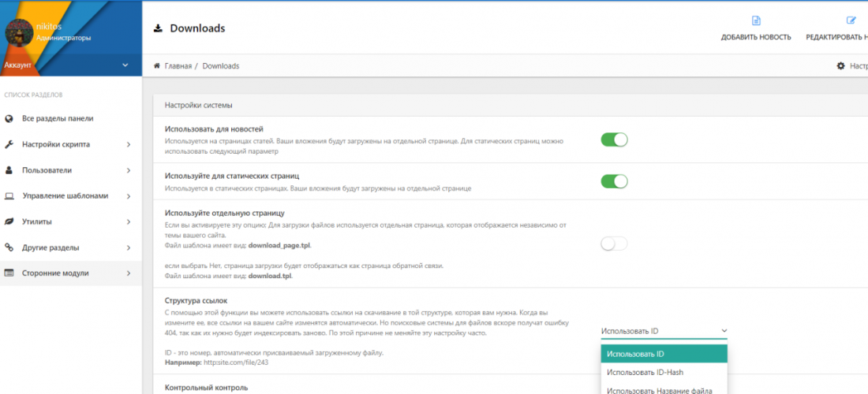Screen dimensions: 868x394
Task: Click the user icon beside Пользователи
Action: 9,170
